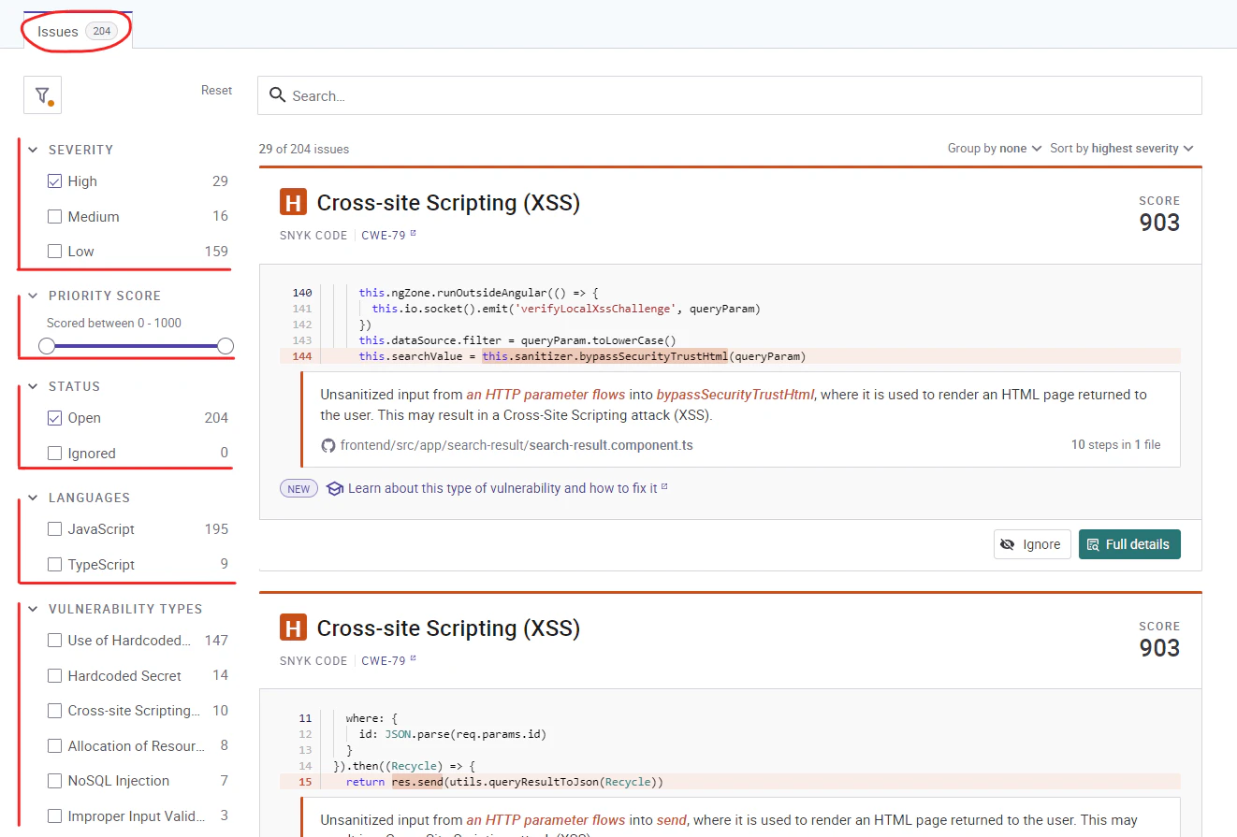Collapse the Languages filter section
1237x837 pixels.
(33, 498)
